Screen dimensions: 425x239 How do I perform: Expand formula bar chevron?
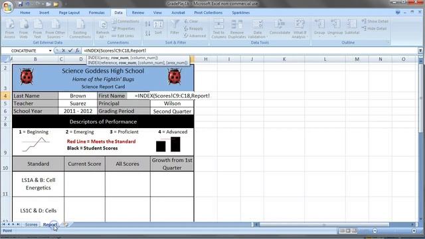click(420, 50)
